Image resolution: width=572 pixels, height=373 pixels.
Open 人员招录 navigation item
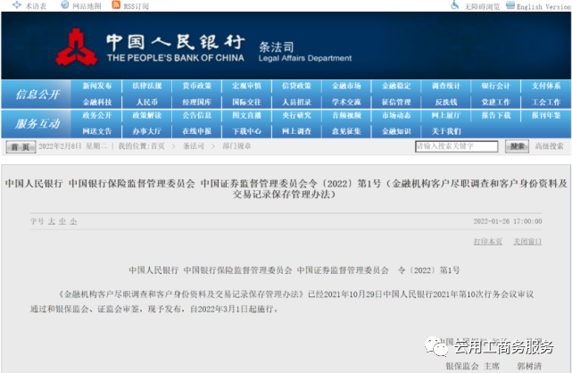[x=296, y=102]
